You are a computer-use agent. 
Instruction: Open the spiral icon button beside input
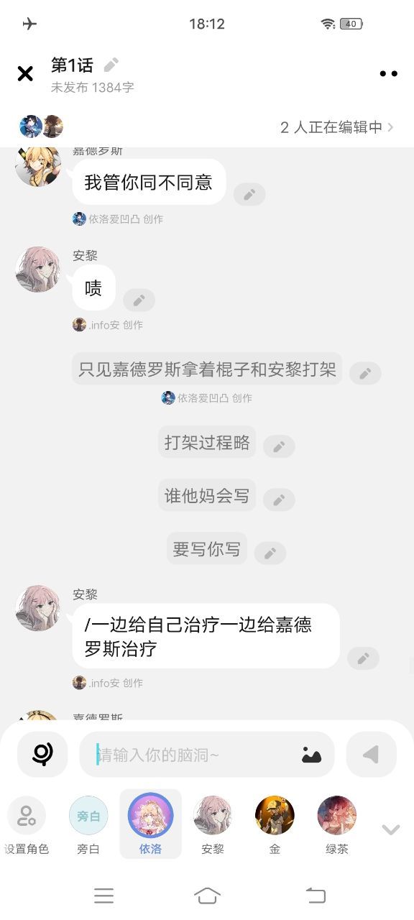point(42,754)
